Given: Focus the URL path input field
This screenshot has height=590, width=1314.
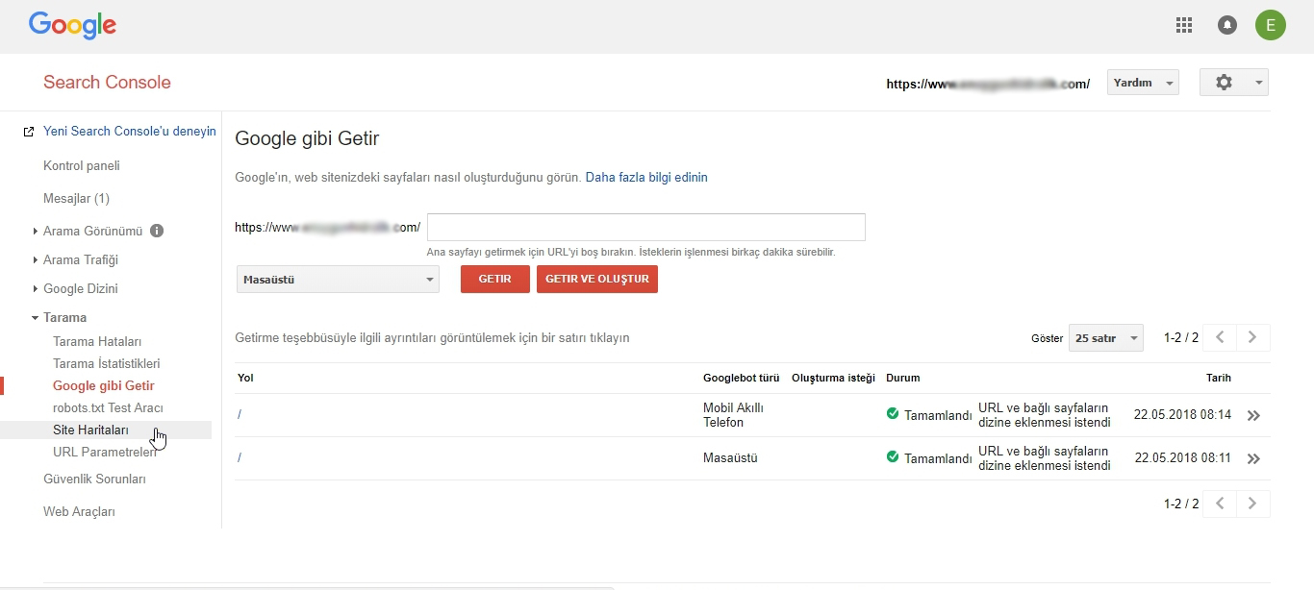Looking at the screenshot, I should (646, 227).
